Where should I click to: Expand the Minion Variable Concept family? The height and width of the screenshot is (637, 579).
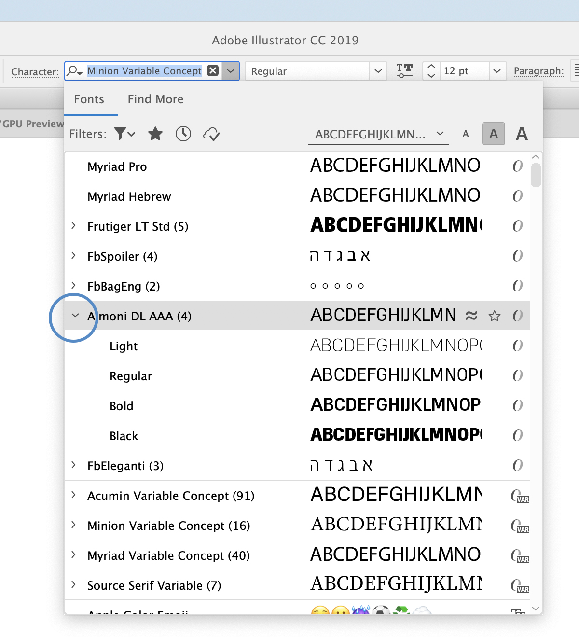tap(73, 525)
